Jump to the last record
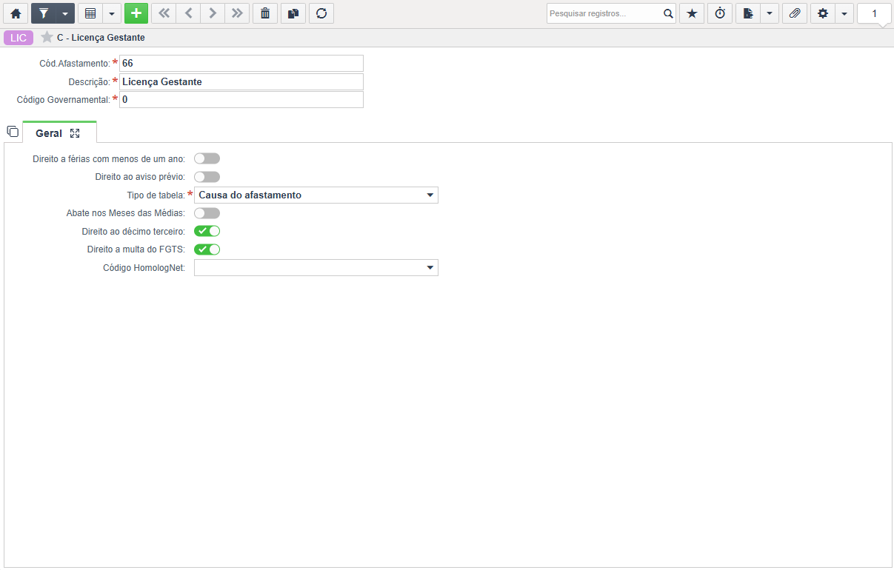The image size is (894, 570). click(237, 13)
